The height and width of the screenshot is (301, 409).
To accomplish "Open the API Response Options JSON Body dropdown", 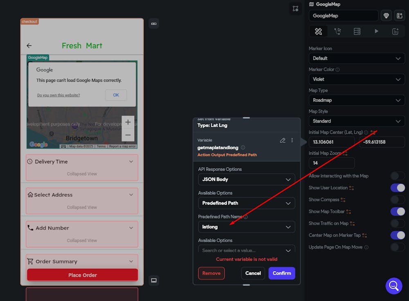I will coord(247,180).
